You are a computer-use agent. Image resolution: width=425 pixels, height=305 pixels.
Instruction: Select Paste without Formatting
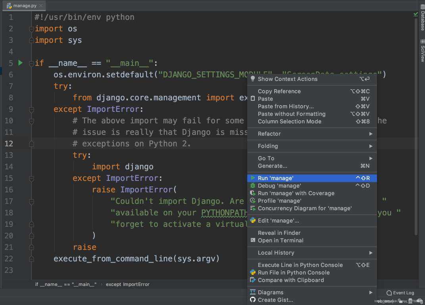(x=312, y=114)
